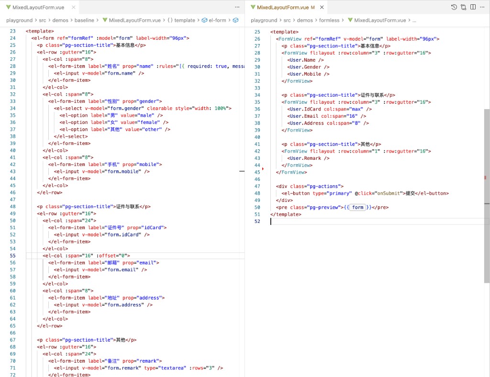Open 'baseline' breadcrumb folder
Image resolution: width=490 pixels, height=377 pixels.
84,20
